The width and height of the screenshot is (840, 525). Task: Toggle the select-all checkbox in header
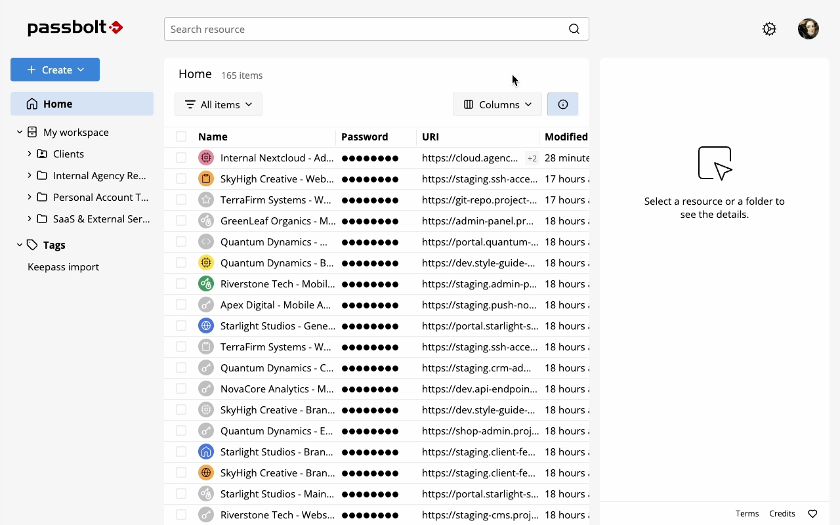[181, 136]
